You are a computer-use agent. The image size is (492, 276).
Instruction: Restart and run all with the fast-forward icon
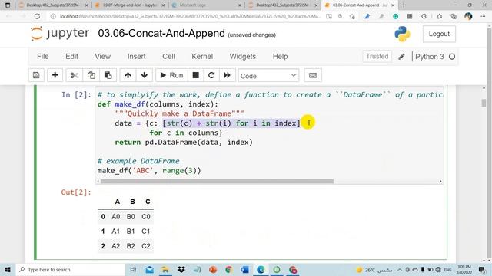point(228,75)
